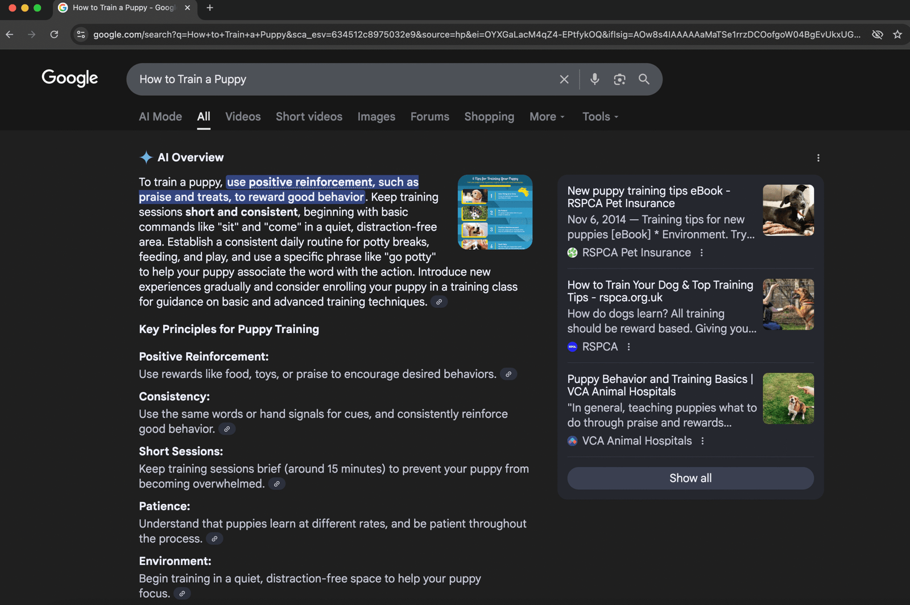910x605 pixels.
Task: Open the 'How to Train Your Dog' RSPCA link
Action: [x=660, y=291]
